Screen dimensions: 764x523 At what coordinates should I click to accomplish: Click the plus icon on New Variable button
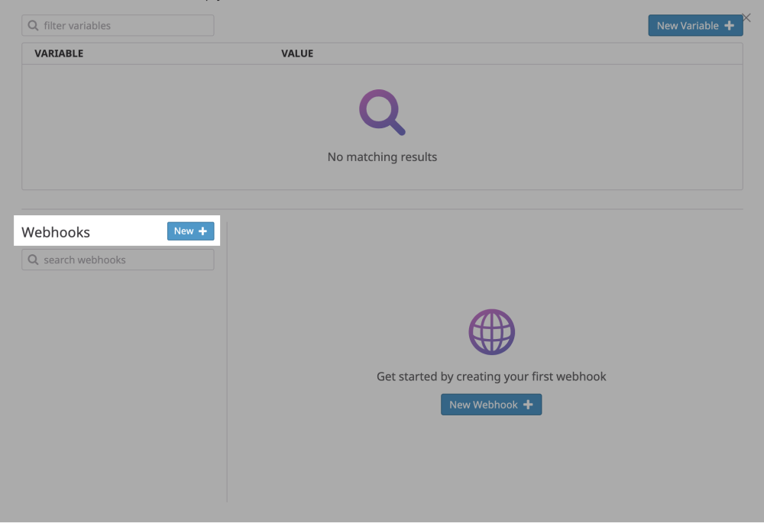(x=728, y=25)
